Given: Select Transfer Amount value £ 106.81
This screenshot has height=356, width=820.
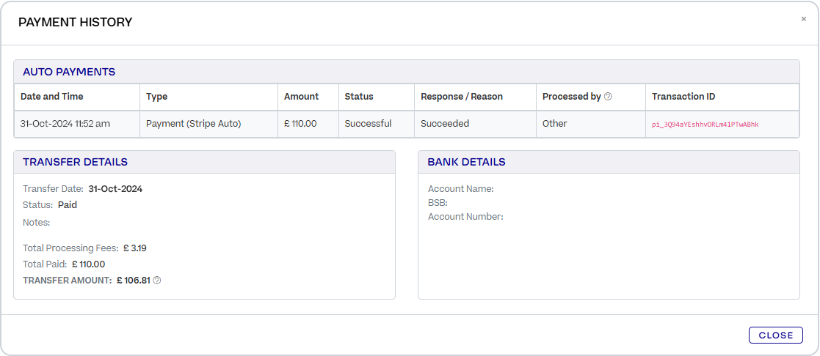Looking at the screenshot, I should (134, 281).
